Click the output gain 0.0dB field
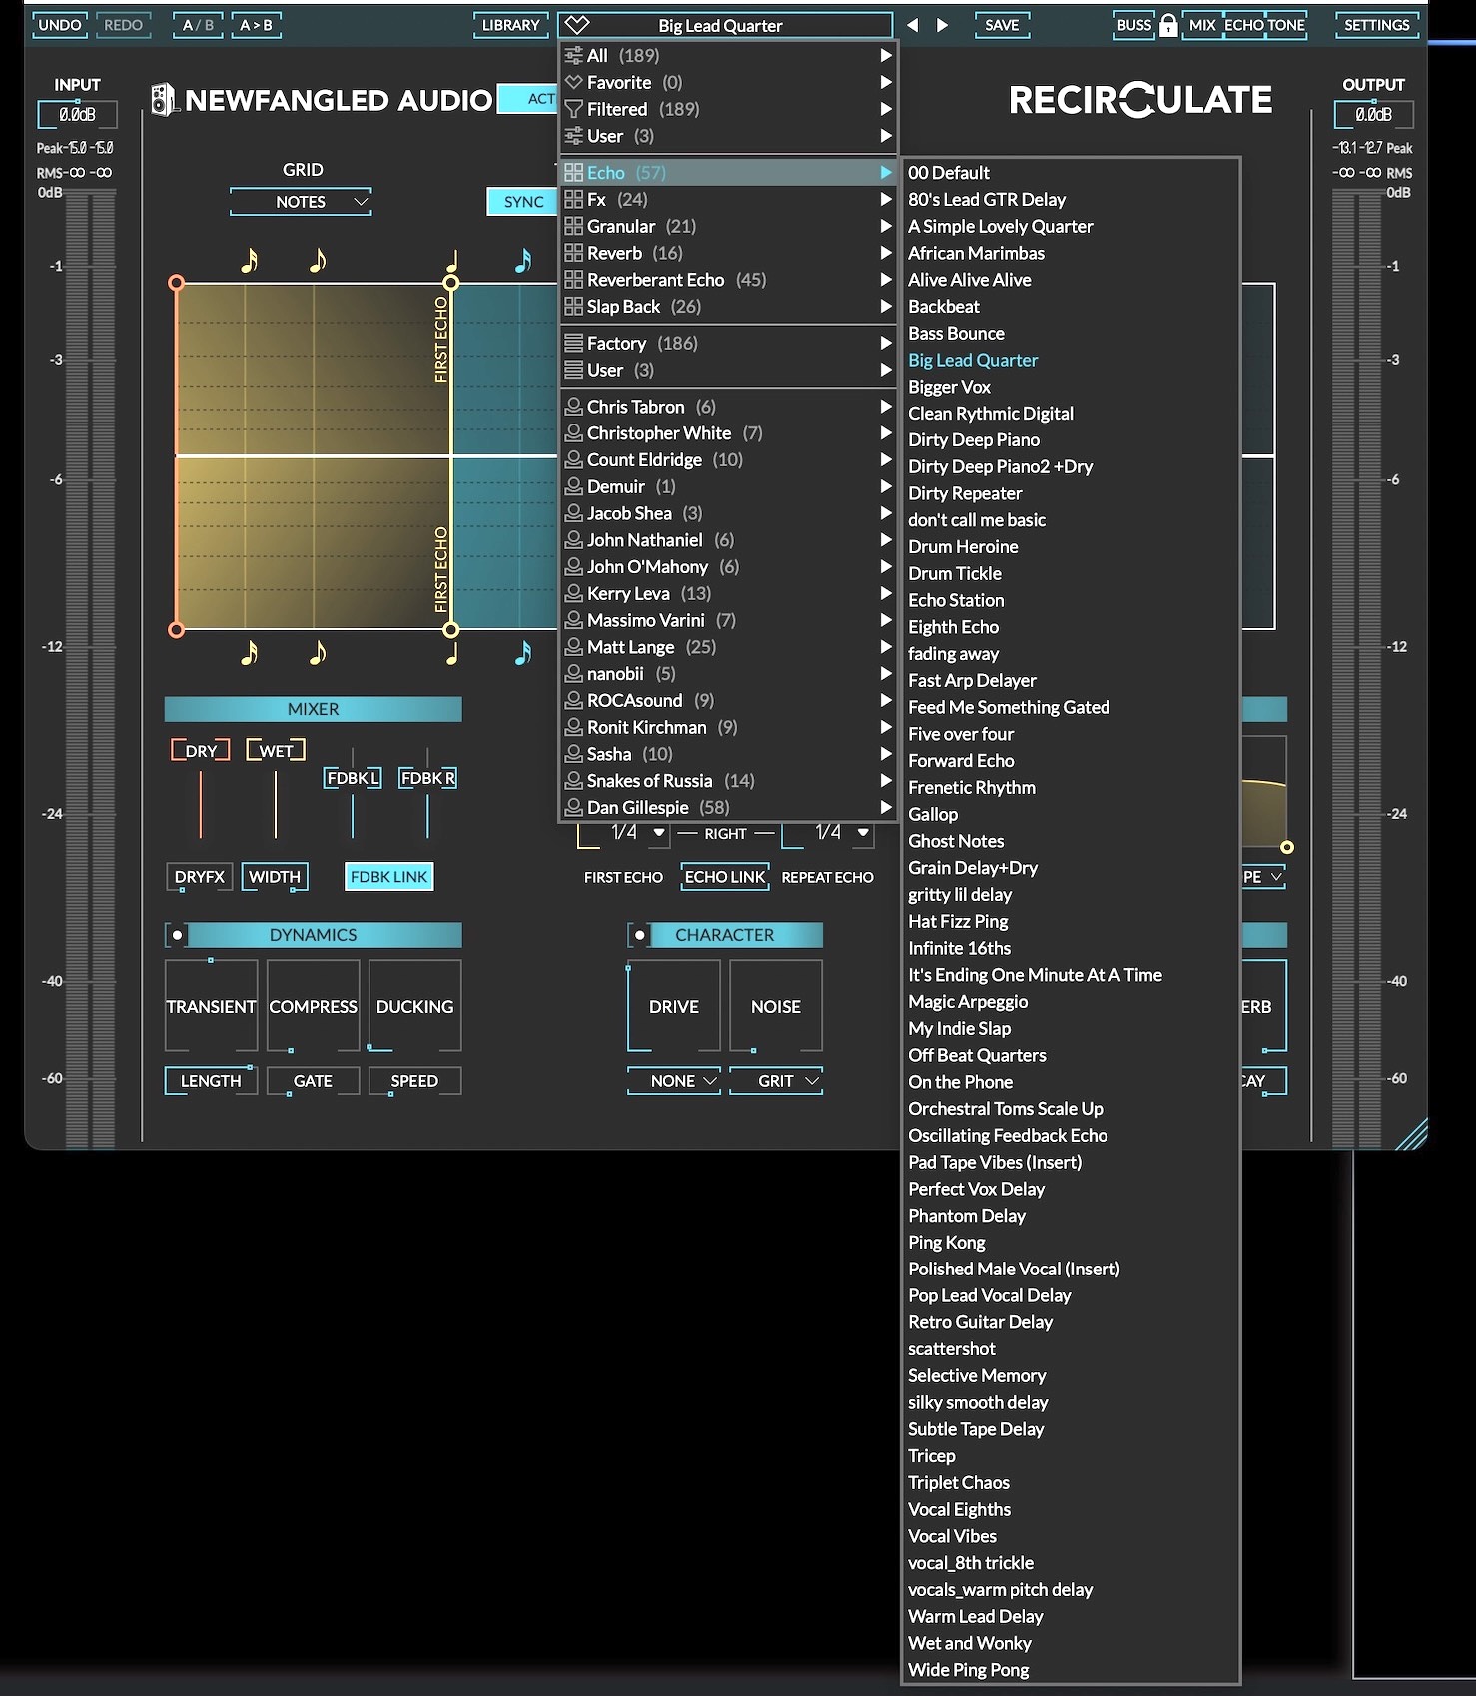 1373,115
